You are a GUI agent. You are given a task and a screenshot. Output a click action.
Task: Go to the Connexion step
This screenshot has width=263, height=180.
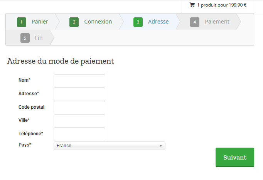pos(98,22)
